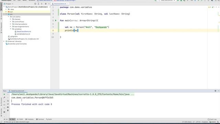Open the Event Log

tap(212, 119)
